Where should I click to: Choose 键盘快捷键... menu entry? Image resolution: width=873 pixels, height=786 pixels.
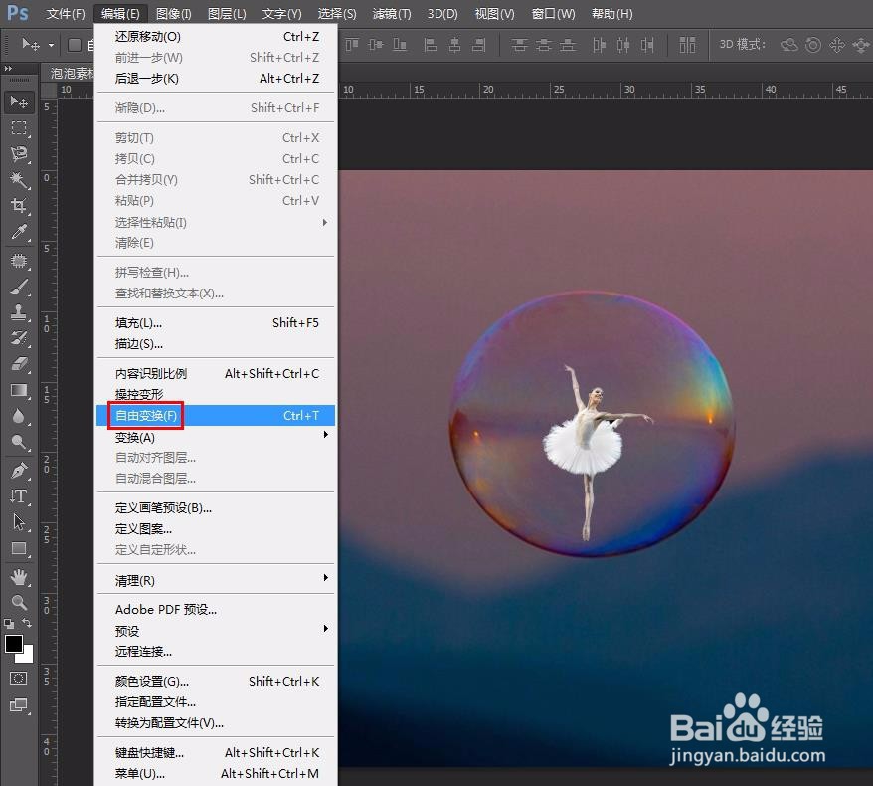[216, 752]
